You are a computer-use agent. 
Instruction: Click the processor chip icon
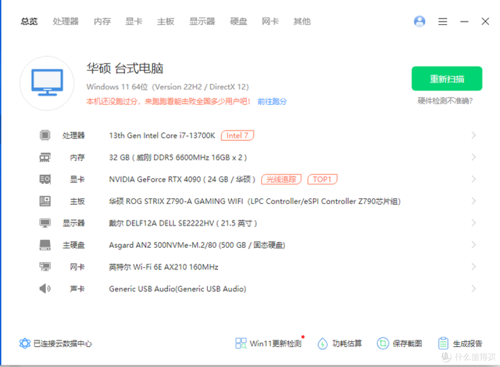[45, 135]
